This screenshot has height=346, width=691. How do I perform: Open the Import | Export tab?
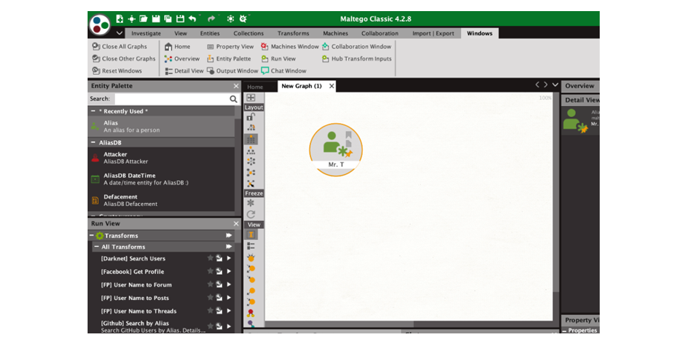point(433,33)
